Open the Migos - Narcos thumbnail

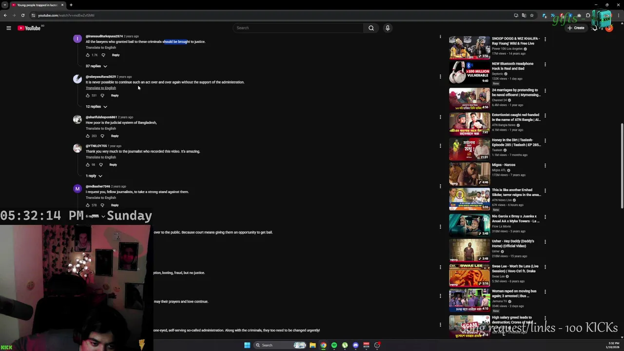[469, 174]
